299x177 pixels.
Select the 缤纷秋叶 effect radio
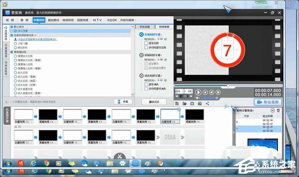[x=15, y=48]
